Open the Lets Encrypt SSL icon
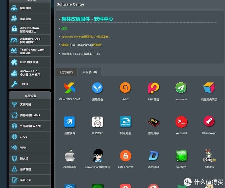Viewport: 225px width, 188px height. tap(125, 156)
